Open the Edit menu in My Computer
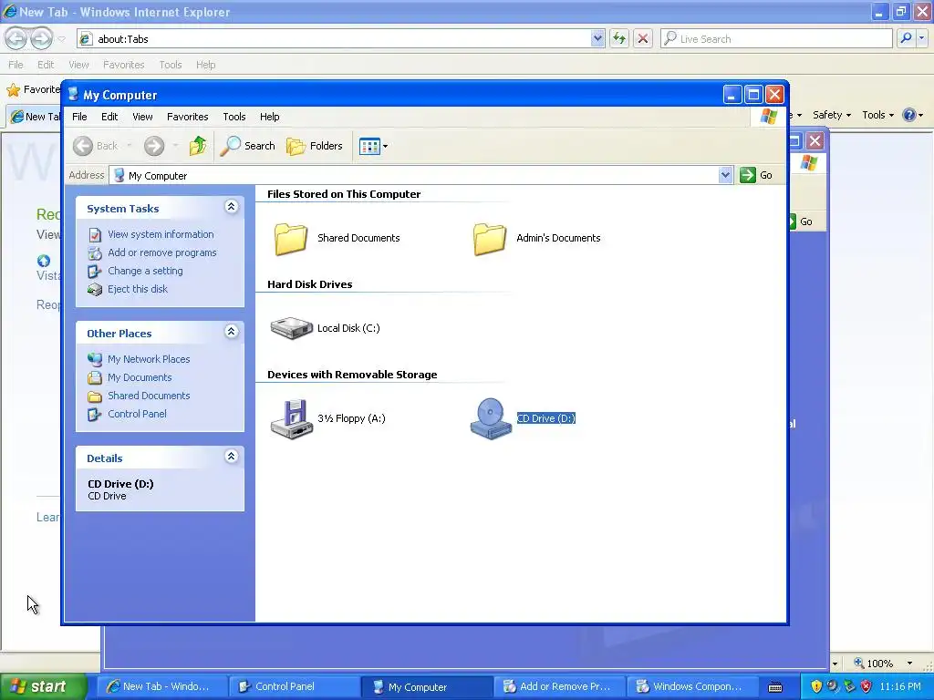The height and width of the screenshot is (700, 934). (x=109, y=117)
